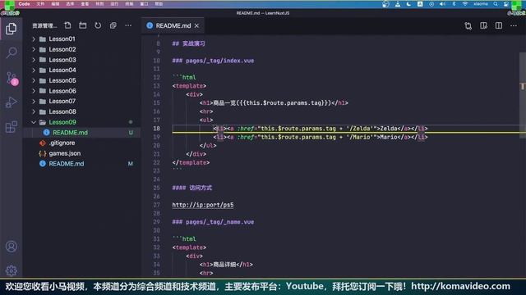This screenshot has height=295, width=526.
Task: Click the h1 商品一览 line
Action: (x=274, y=103)
